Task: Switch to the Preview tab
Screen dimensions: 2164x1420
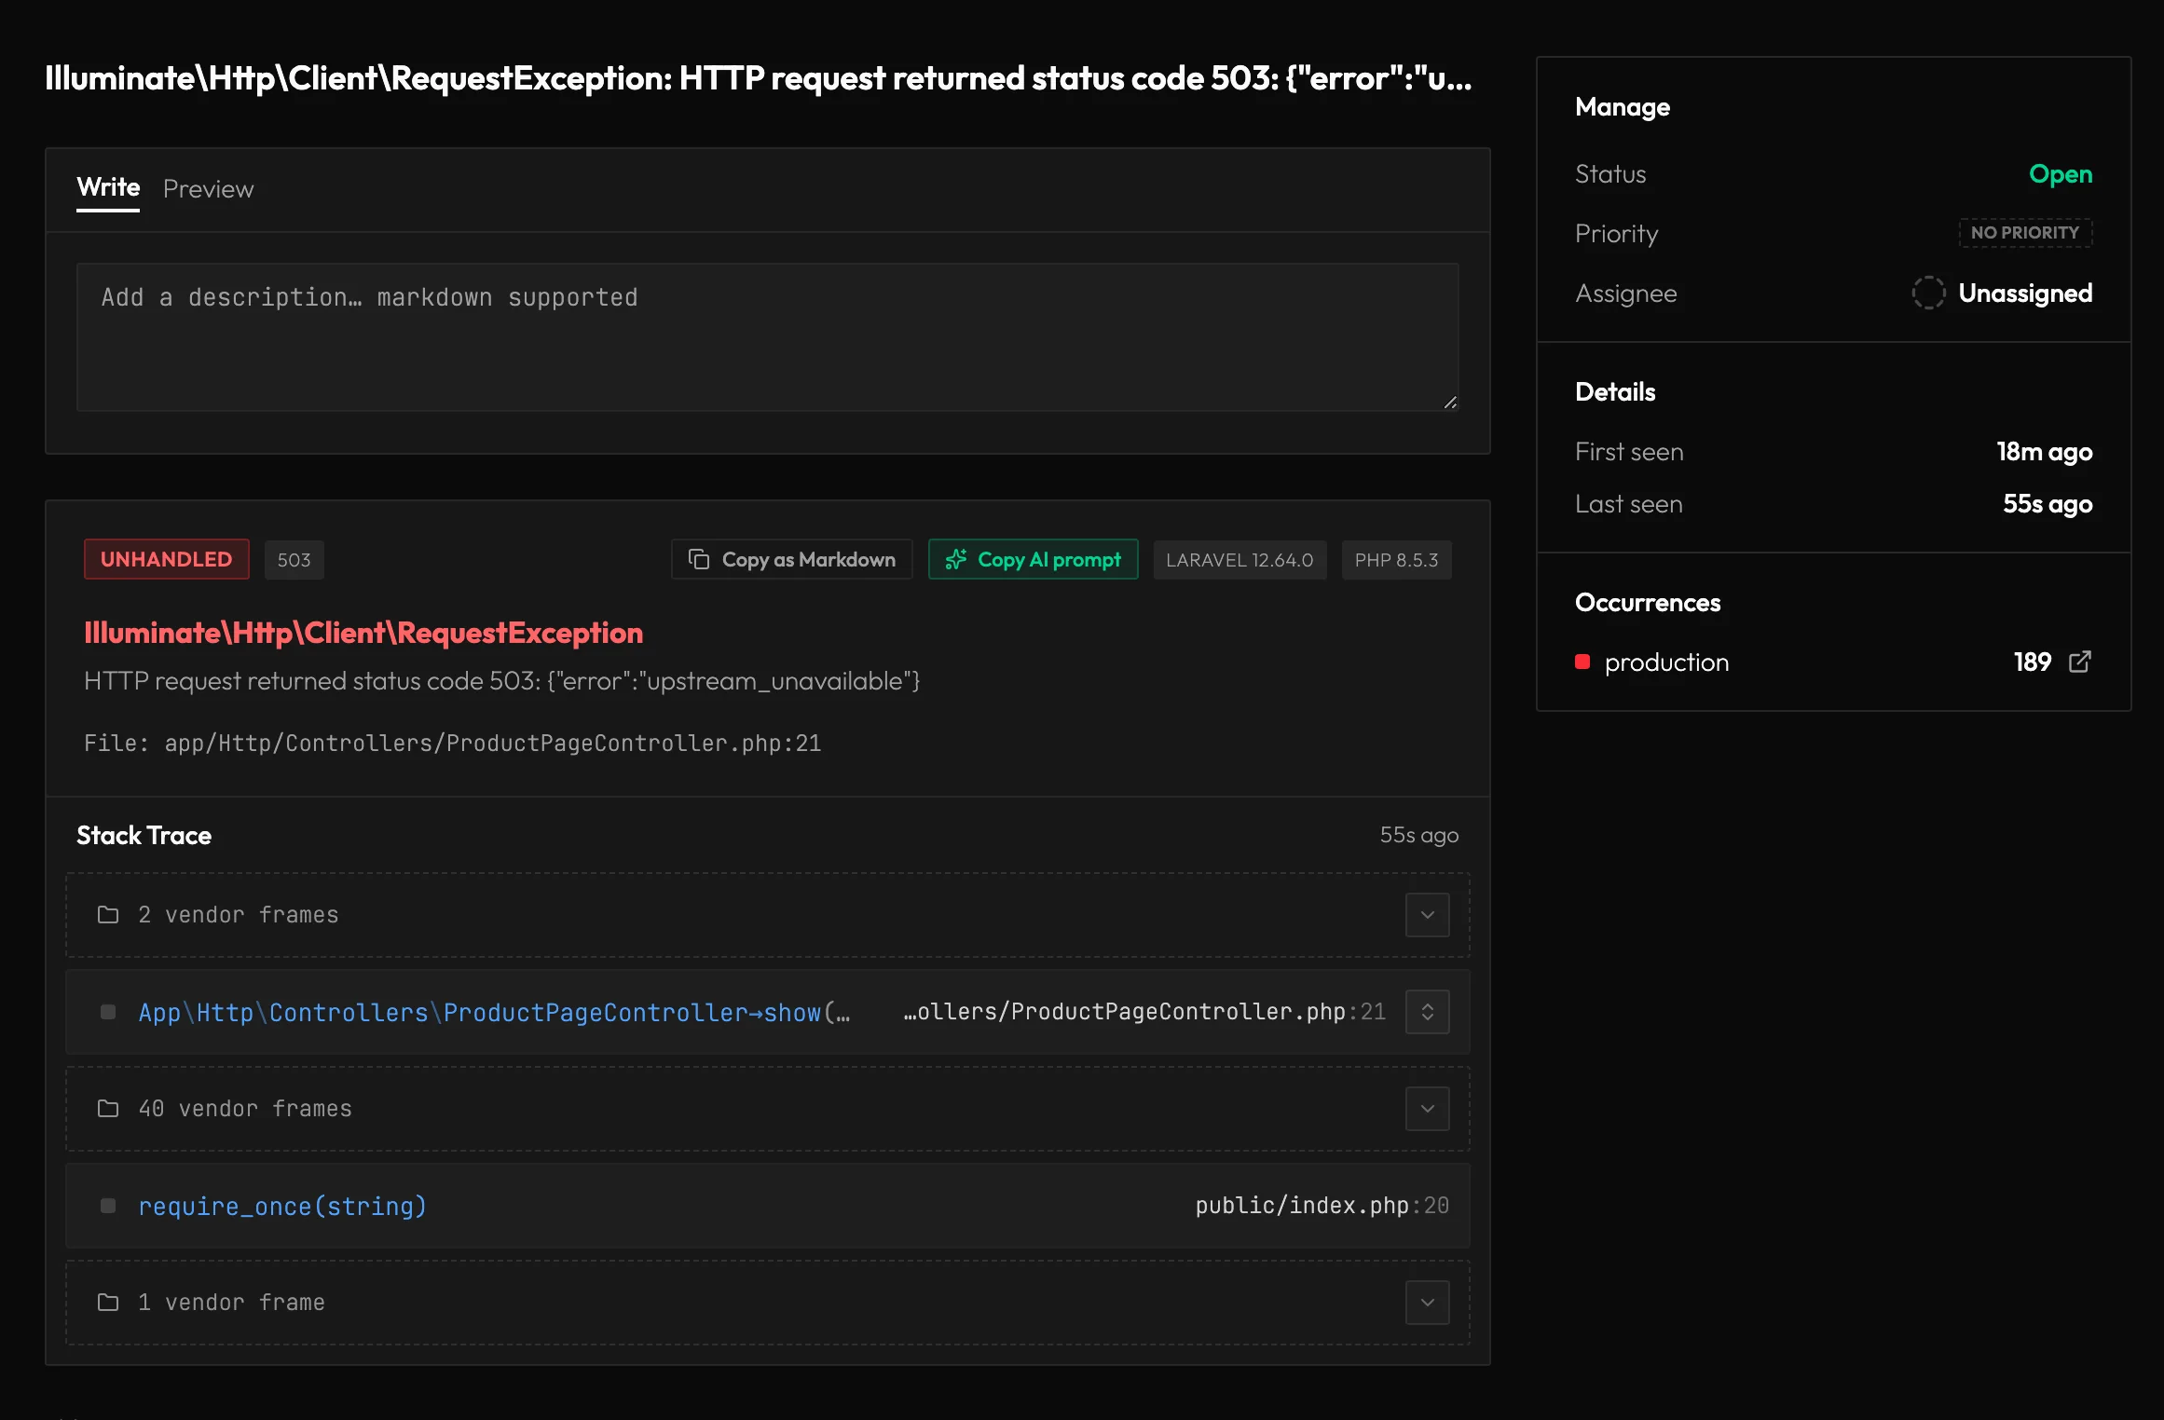Action: point(208,189)
